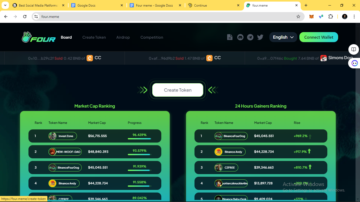This screenshot has width=360, height=202.
Task: Click the 91.939% progress bar
Action: [139, 170]
